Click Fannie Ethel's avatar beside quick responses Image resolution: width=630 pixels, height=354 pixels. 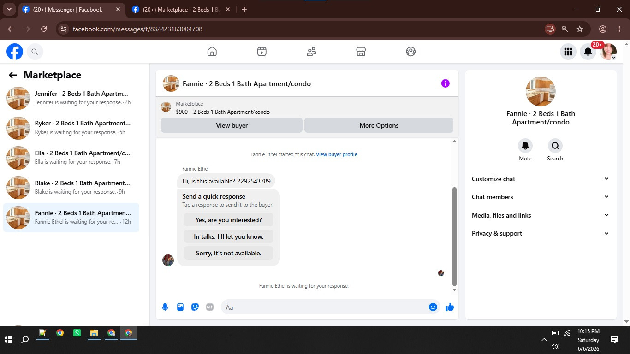[168, 260]
